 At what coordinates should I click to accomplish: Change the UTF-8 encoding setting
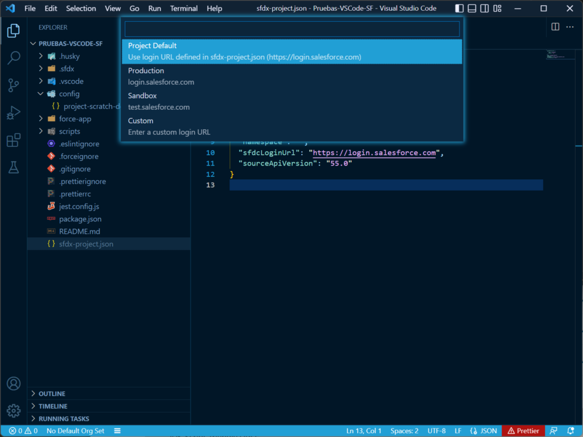(x=437, y=431)
